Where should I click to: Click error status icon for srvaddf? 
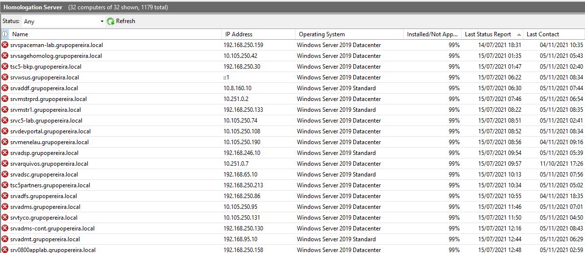5,88
